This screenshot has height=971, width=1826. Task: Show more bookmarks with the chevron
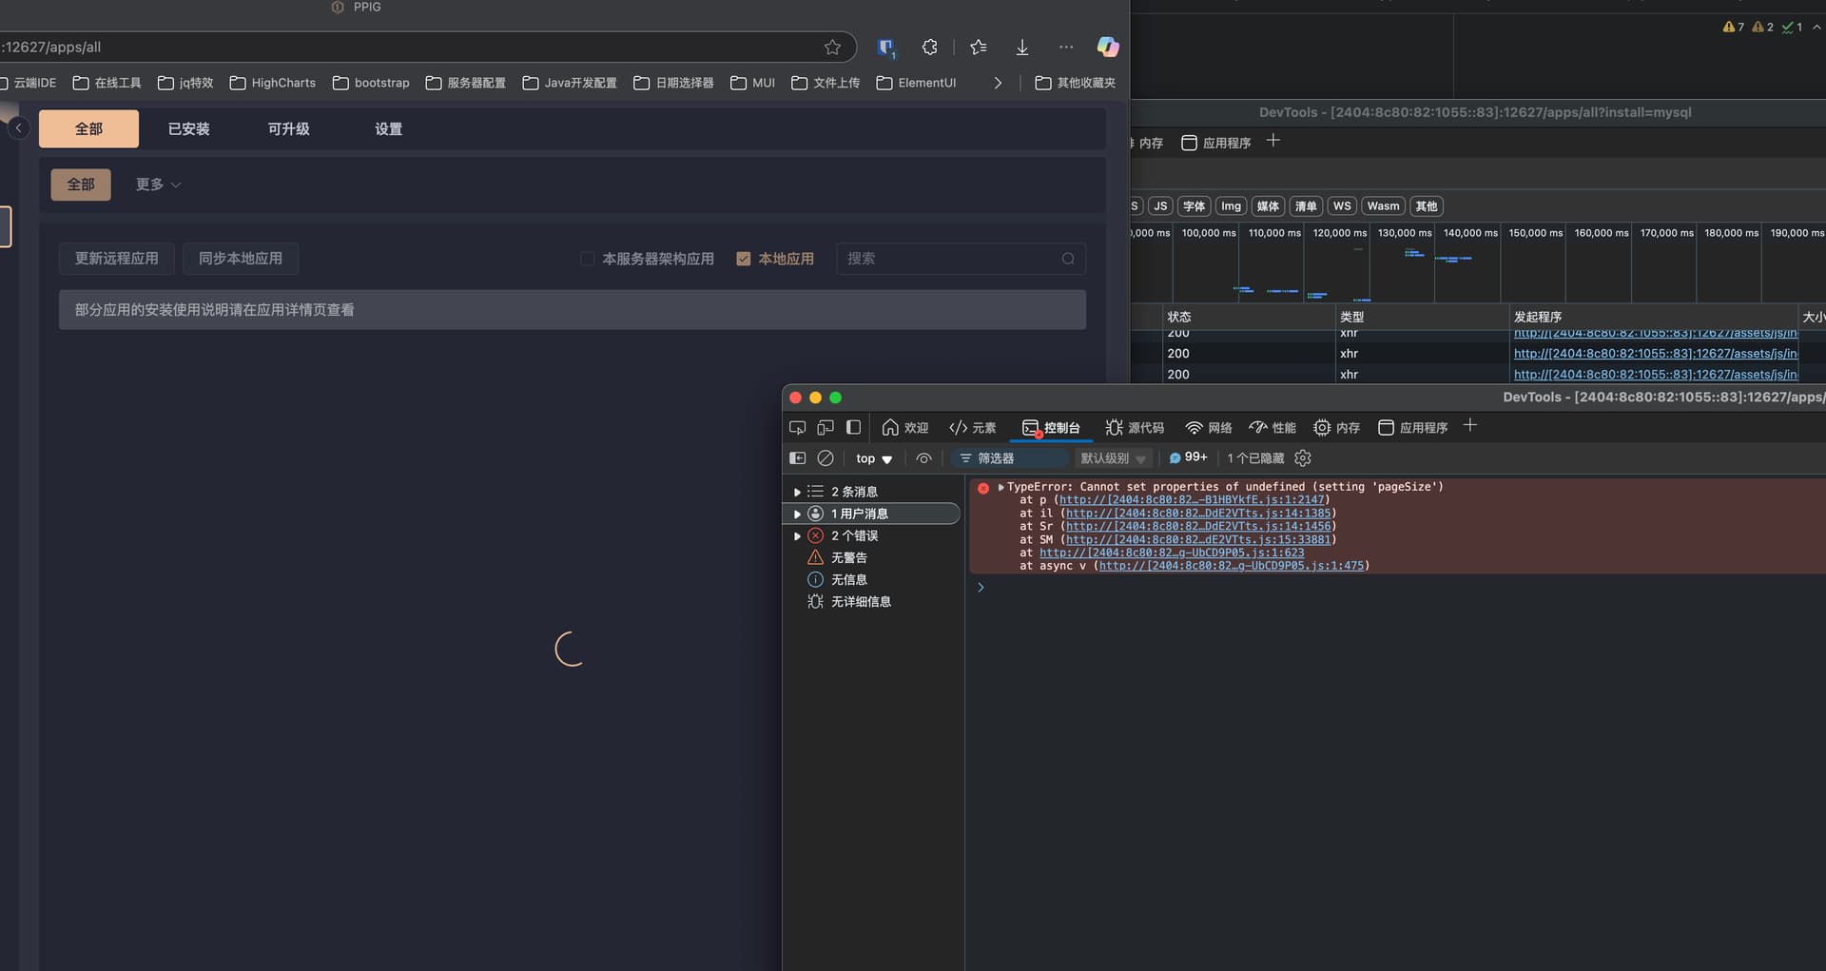point(998,83)
